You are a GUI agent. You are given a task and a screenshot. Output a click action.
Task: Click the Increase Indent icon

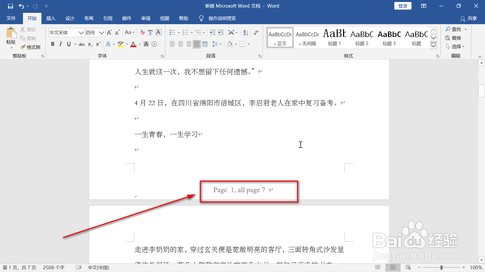pyautogui.click(x=221, y=32)
